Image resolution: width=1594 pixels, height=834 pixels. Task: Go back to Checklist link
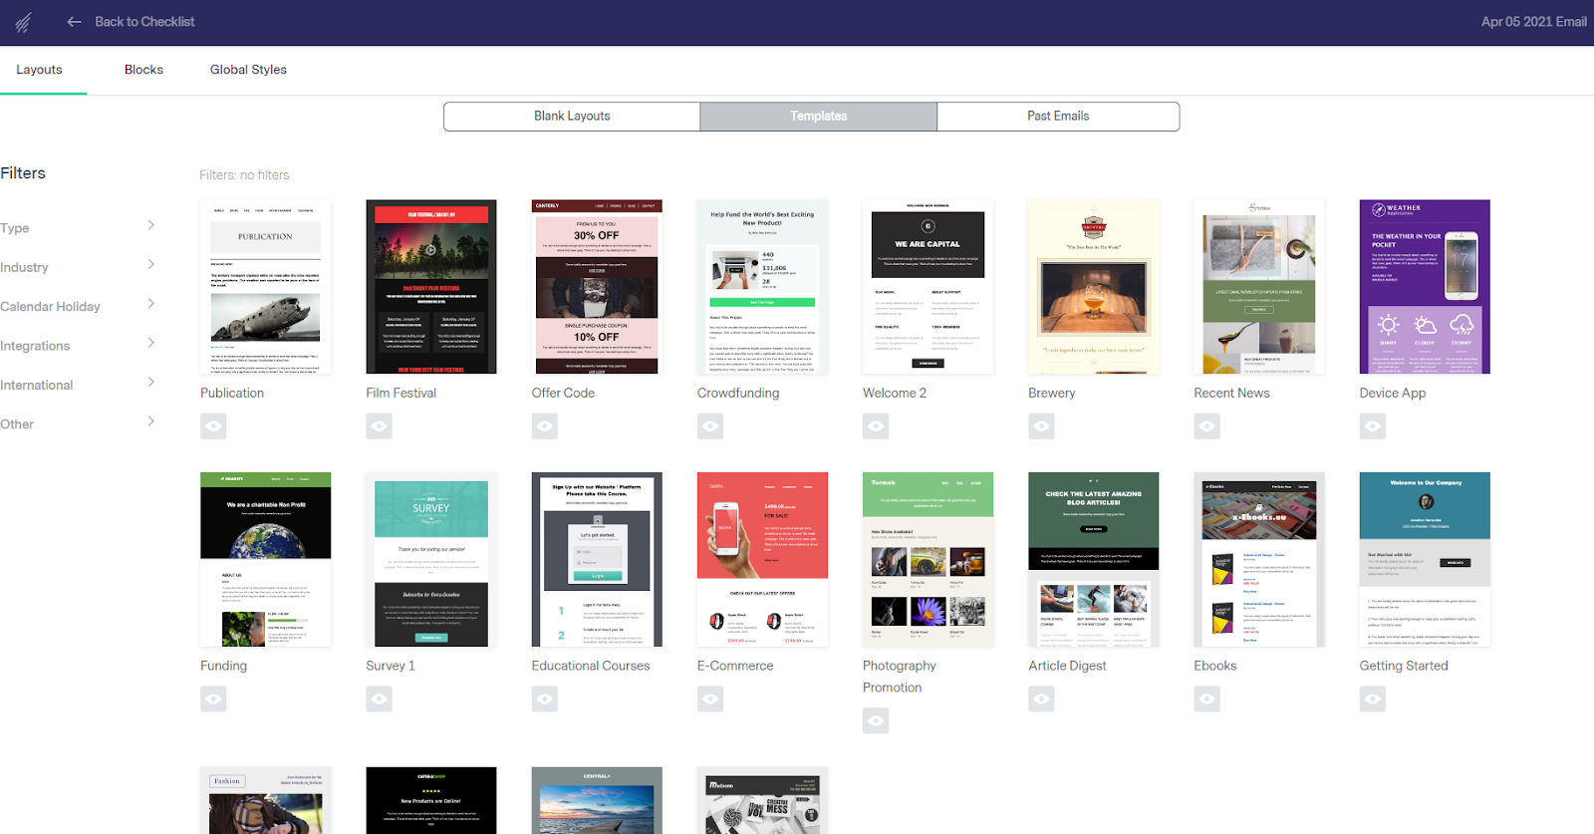click(x=144, y=22)
